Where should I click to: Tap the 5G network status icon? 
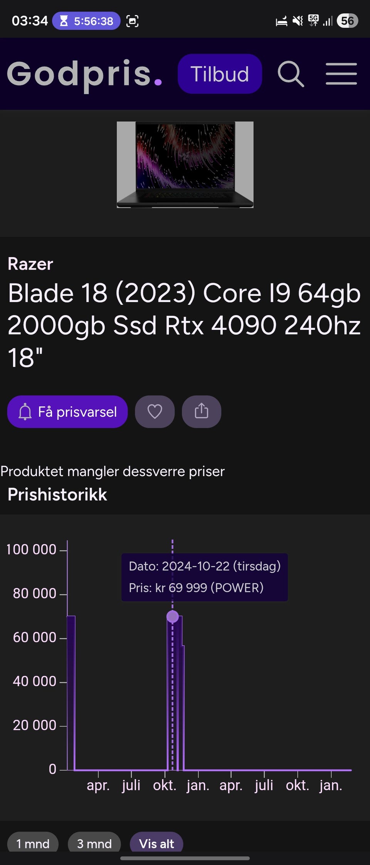tap(313, 20)
